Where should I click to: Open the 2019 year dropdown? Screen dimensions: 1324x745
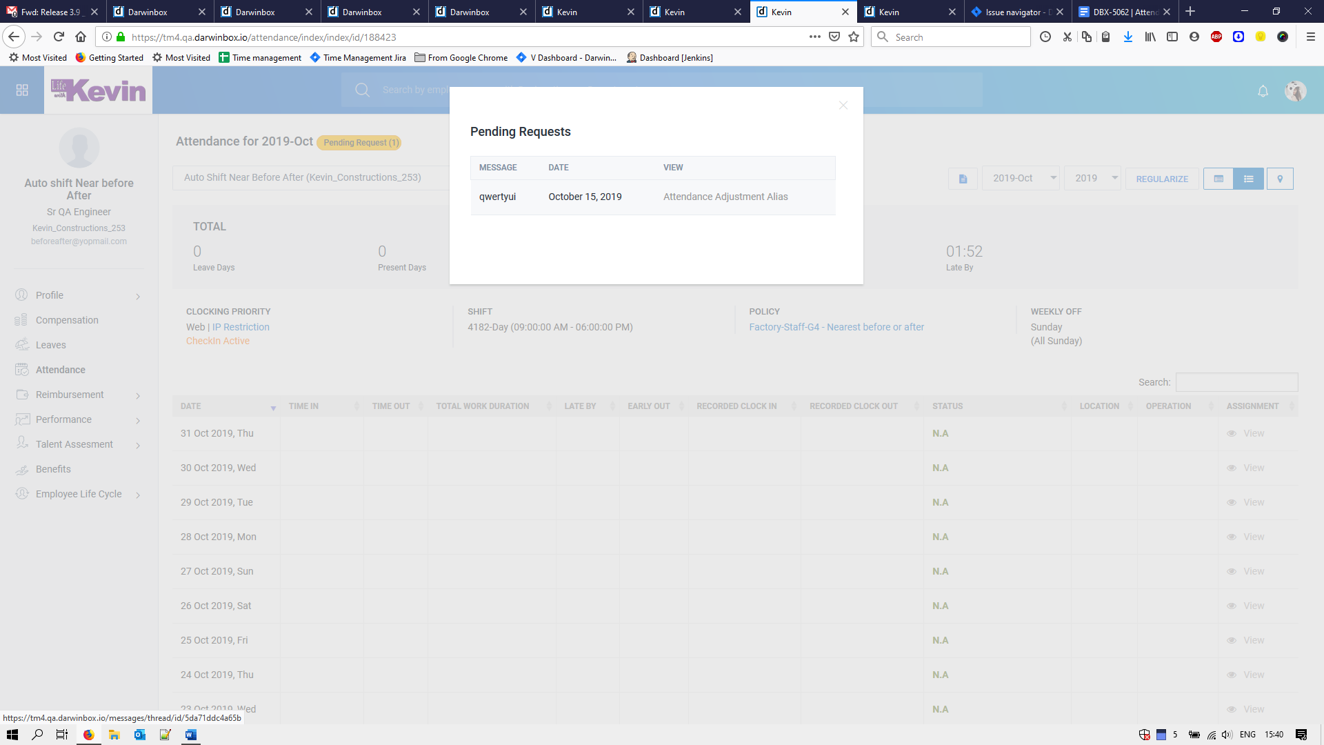point(1093,178)
